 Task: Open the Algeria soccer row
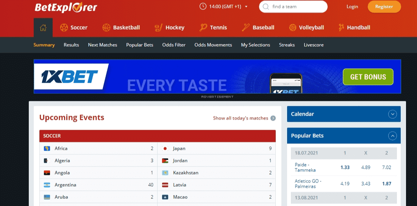[98, 161]
